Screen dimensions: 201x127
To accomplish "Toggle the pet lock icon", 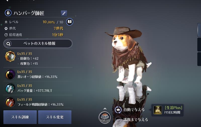I will pyautogui.click(x=8, y=13).
